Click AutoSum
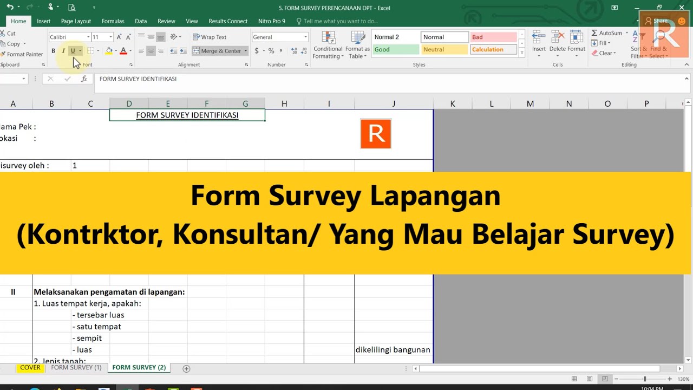The width and height of the screenshot is (693, 390). 606,33
